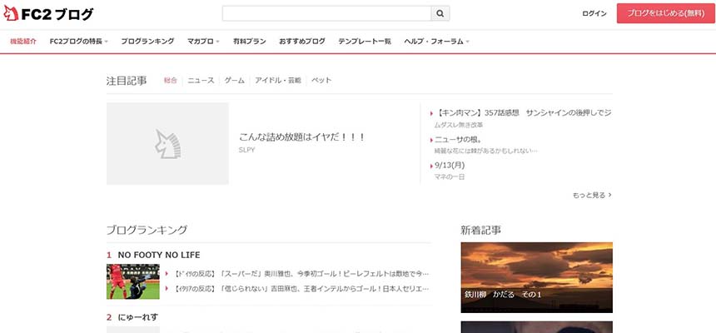
Task: Click the もっと見る more link
Action: pyautogui.click(x=592, y=195)
